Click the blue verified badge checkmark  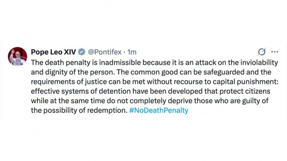(x=81, y=52)
